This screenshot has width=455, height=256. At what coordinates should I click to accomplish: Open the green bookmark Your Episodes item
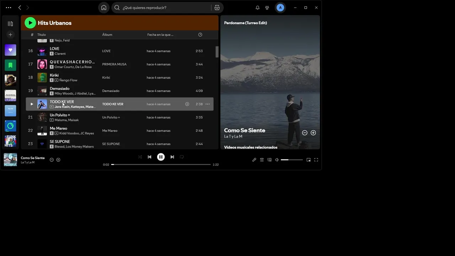(10, 65)
